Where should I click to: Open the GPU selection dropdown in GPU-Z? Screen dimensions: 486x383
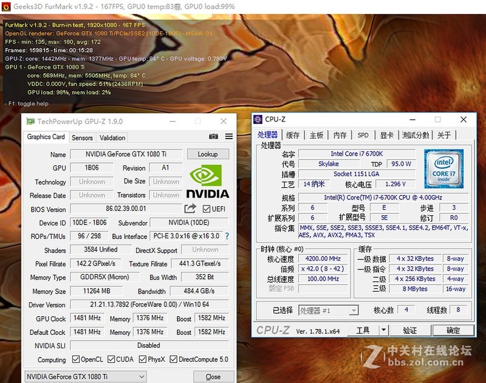pyautogui.click(x=85, y=377)
